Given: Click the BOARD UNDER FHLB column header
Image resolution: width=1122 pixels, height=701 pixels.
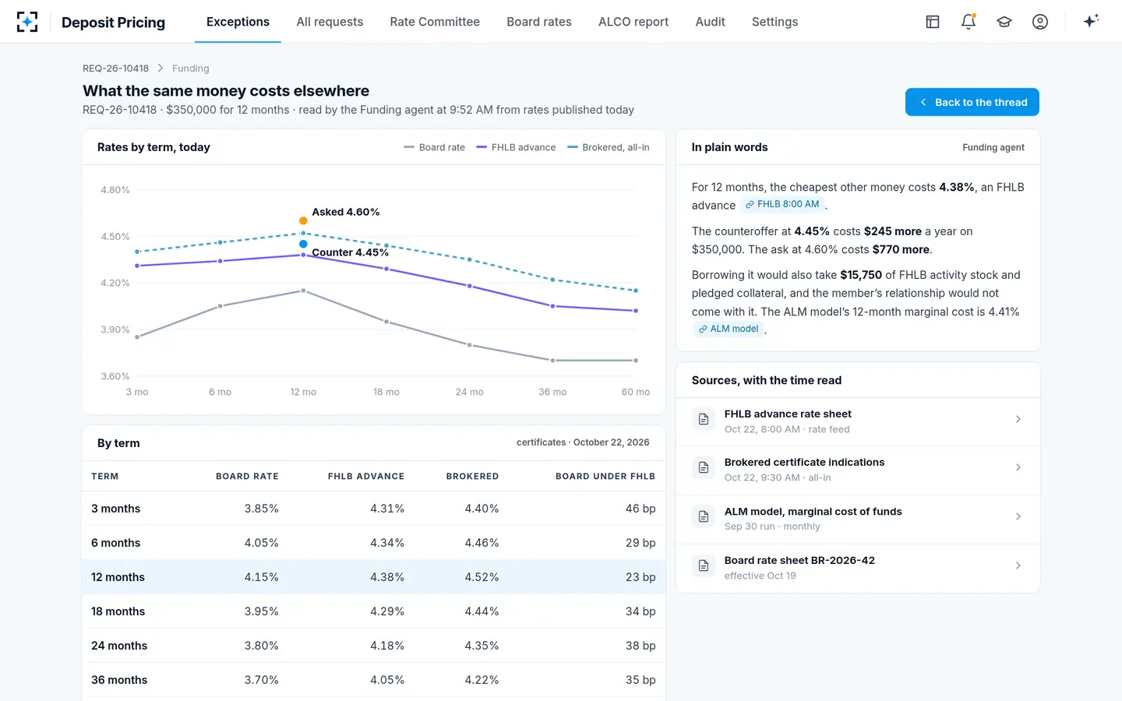Looking at the screenshot, I should (605, 476).
